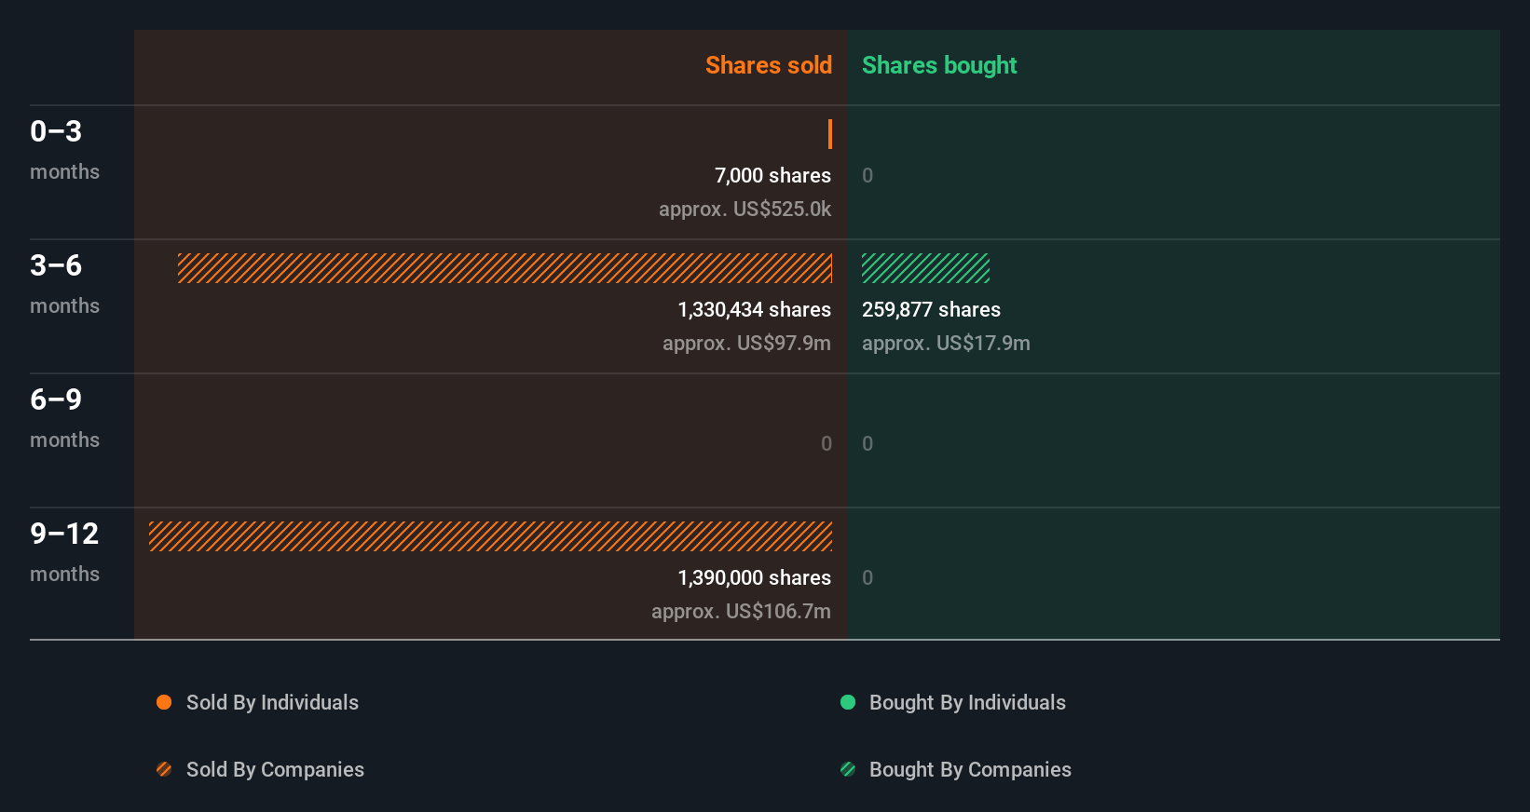Click the Shares sold column header
The image size is (1530, 812).
769,65
